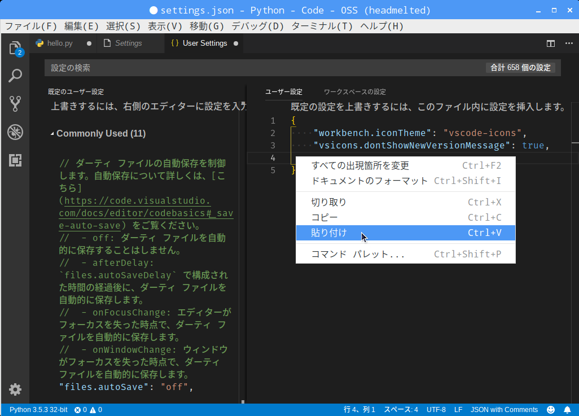The width and height of the screenshot is (579, 416).
Task: Collapse the Commonly Used (11) section
Action: tap(52, 133)
